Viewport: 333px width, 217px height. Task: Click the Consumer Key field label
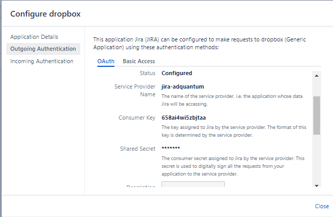[x=137, y=118]
